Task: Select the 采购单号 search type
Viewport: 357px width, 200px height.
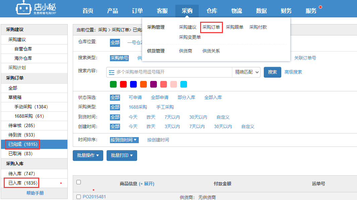Action: (x=119, y=58)
